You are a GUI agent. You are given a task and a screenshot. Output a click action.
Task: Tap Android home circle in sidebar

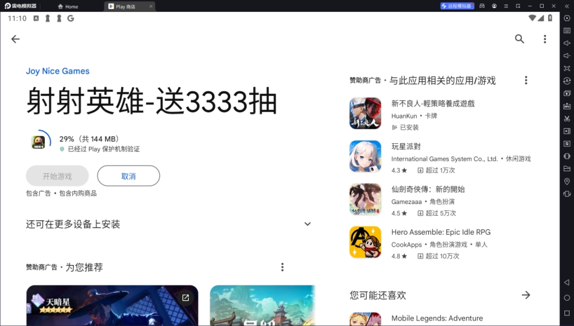tap(567, 298)
